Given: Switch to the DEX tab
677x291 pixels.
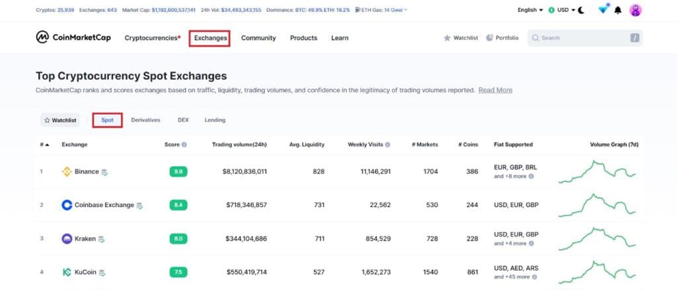Looking at the screenshot, I should pos(183,120).
